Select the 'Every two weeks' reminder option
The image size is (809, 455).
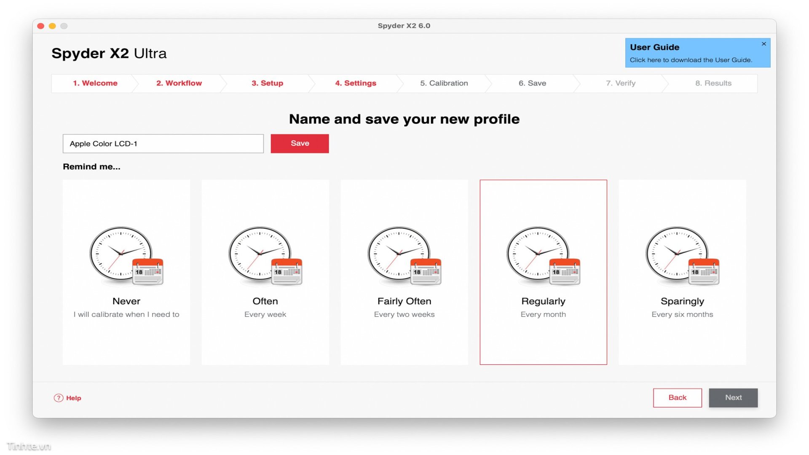click(404, 314)
